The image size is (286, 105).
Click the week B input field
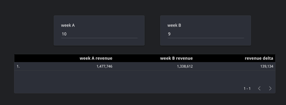(205, 34)
